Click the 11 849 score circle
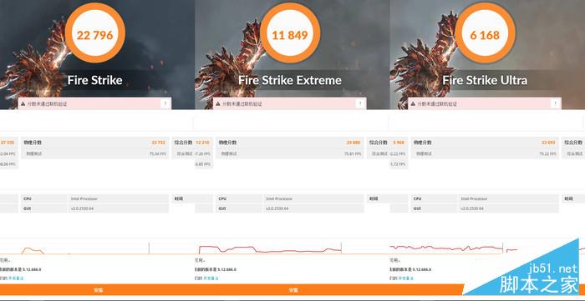This screenshot has height=301, width=585. point(290,33)
